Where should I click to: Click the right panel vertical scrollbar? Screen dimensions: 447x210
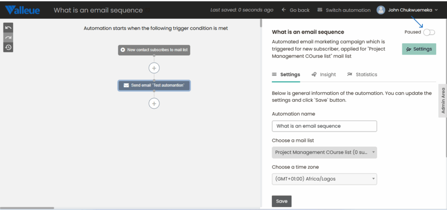coord(446,88)
